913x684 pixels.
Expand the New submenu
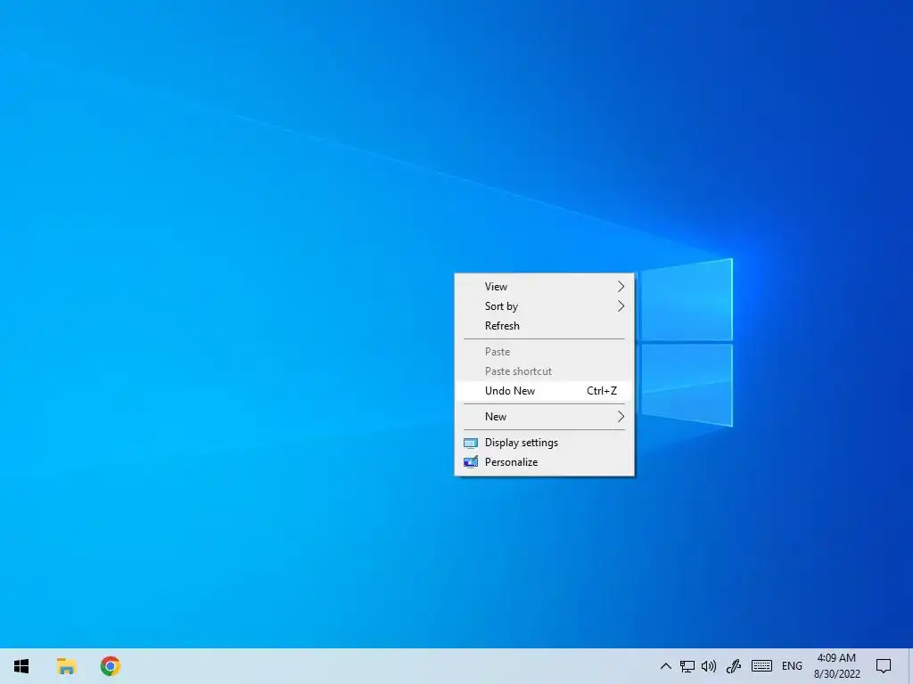[545, 417]
